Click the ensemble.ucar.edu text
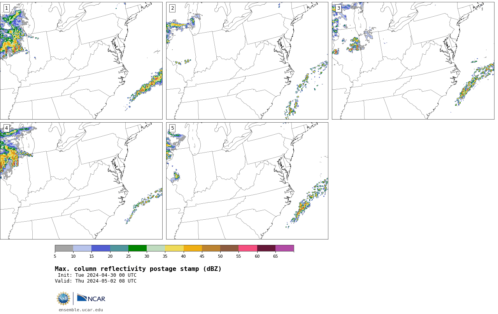Viewport: 498px width, 314px height. (81, 310)
